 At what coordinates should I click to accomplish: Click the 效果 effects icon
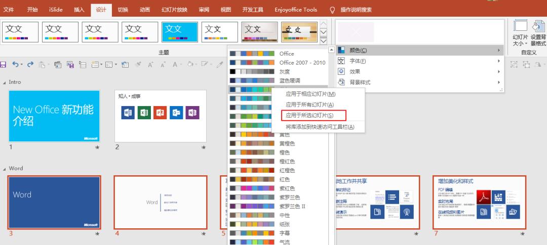point(341,72)
